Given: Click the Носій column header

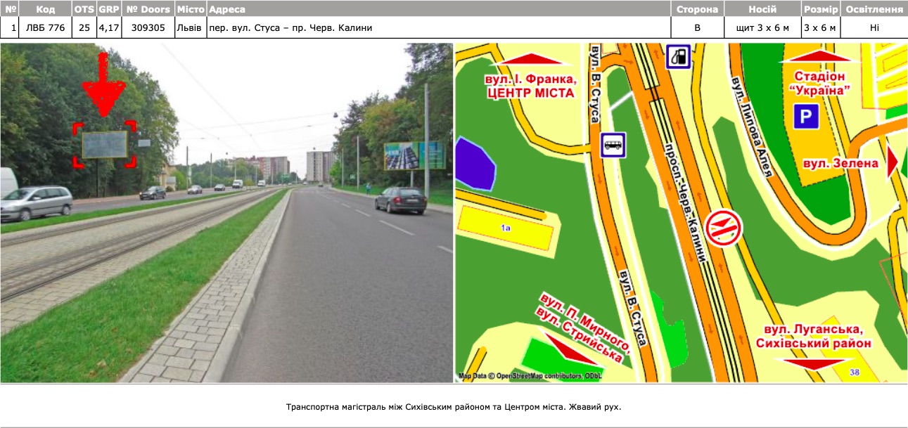Looking at the screenshot, I should 763,9.
